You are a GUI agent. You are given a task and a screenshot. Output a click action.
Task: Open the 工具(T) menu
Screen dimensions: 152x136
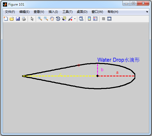(x=67, y=12)
